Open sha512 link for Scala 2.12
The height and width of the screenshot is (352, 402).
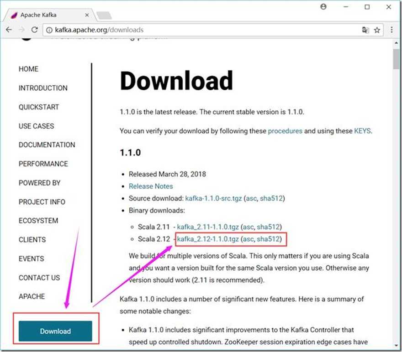[268, 239]
